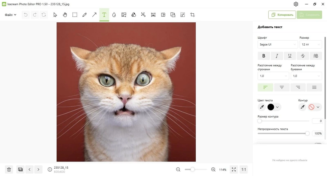Toggle bold formatting
Screen dimensions: 327x176
[x=264, y=56]
